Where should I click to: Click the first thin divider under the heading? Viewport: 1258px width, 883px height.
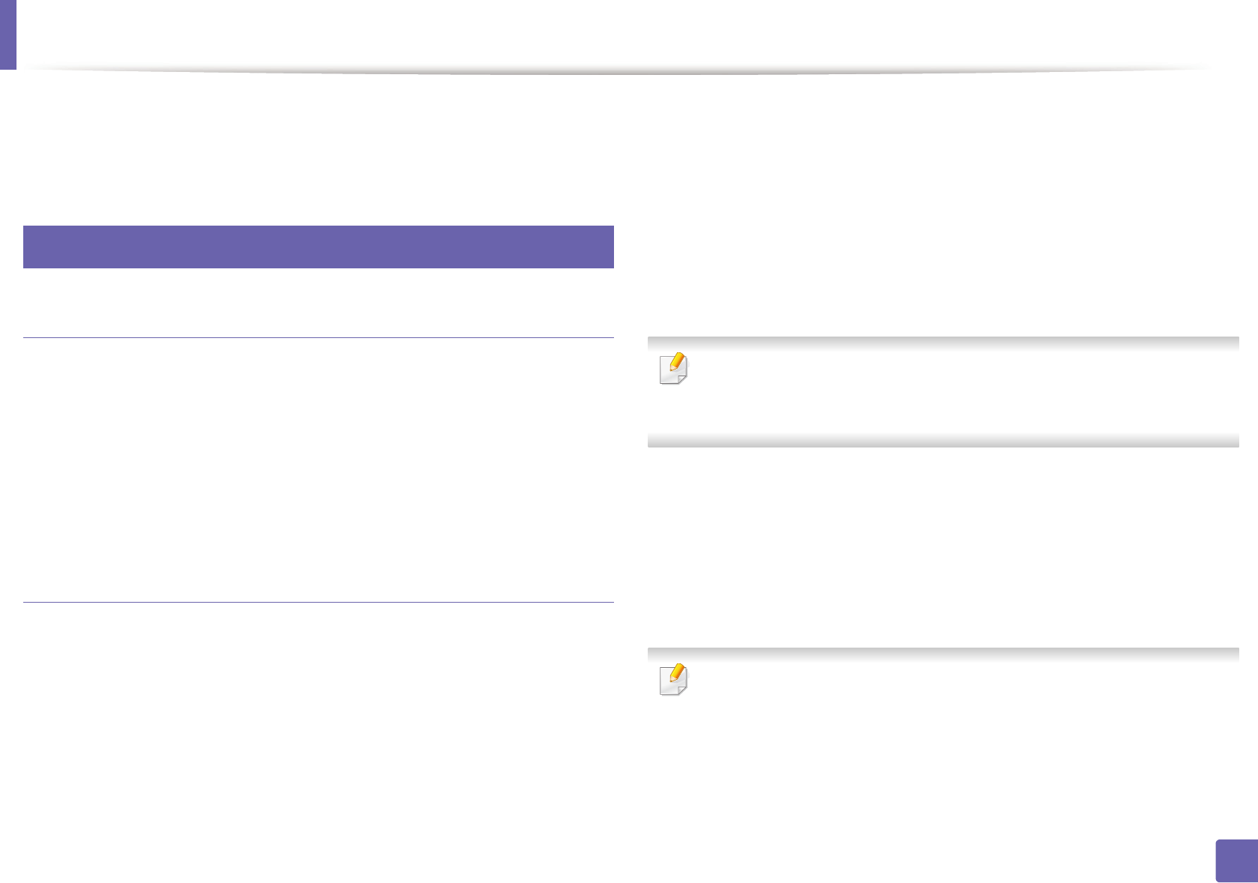319,338
